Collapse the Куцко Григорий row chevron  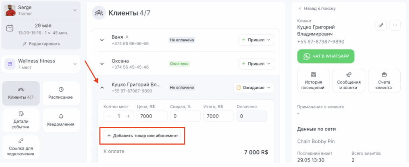[x=102, y=88]
